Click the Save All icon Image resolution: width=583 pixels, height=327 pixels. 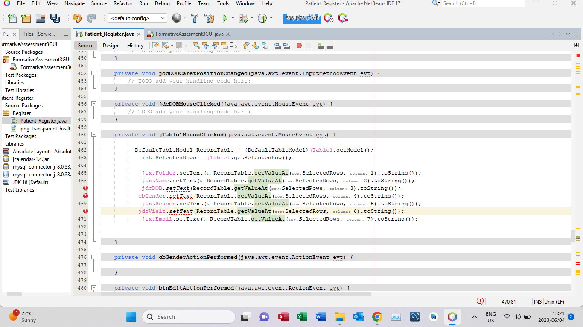pos(55,18)
